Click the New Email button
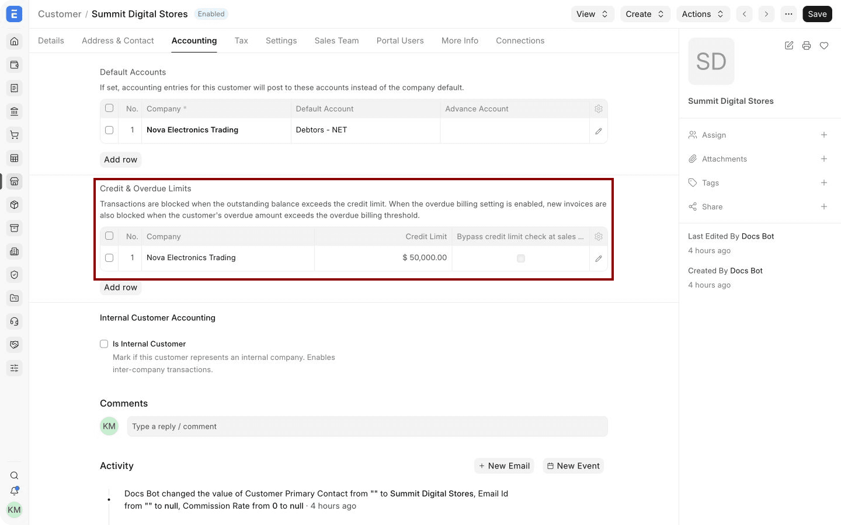Viewport: 841px width, 525px height. click(504, 466)
